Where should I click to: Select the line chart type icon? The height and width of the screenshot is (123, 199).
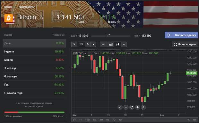[x=103, y=44]
